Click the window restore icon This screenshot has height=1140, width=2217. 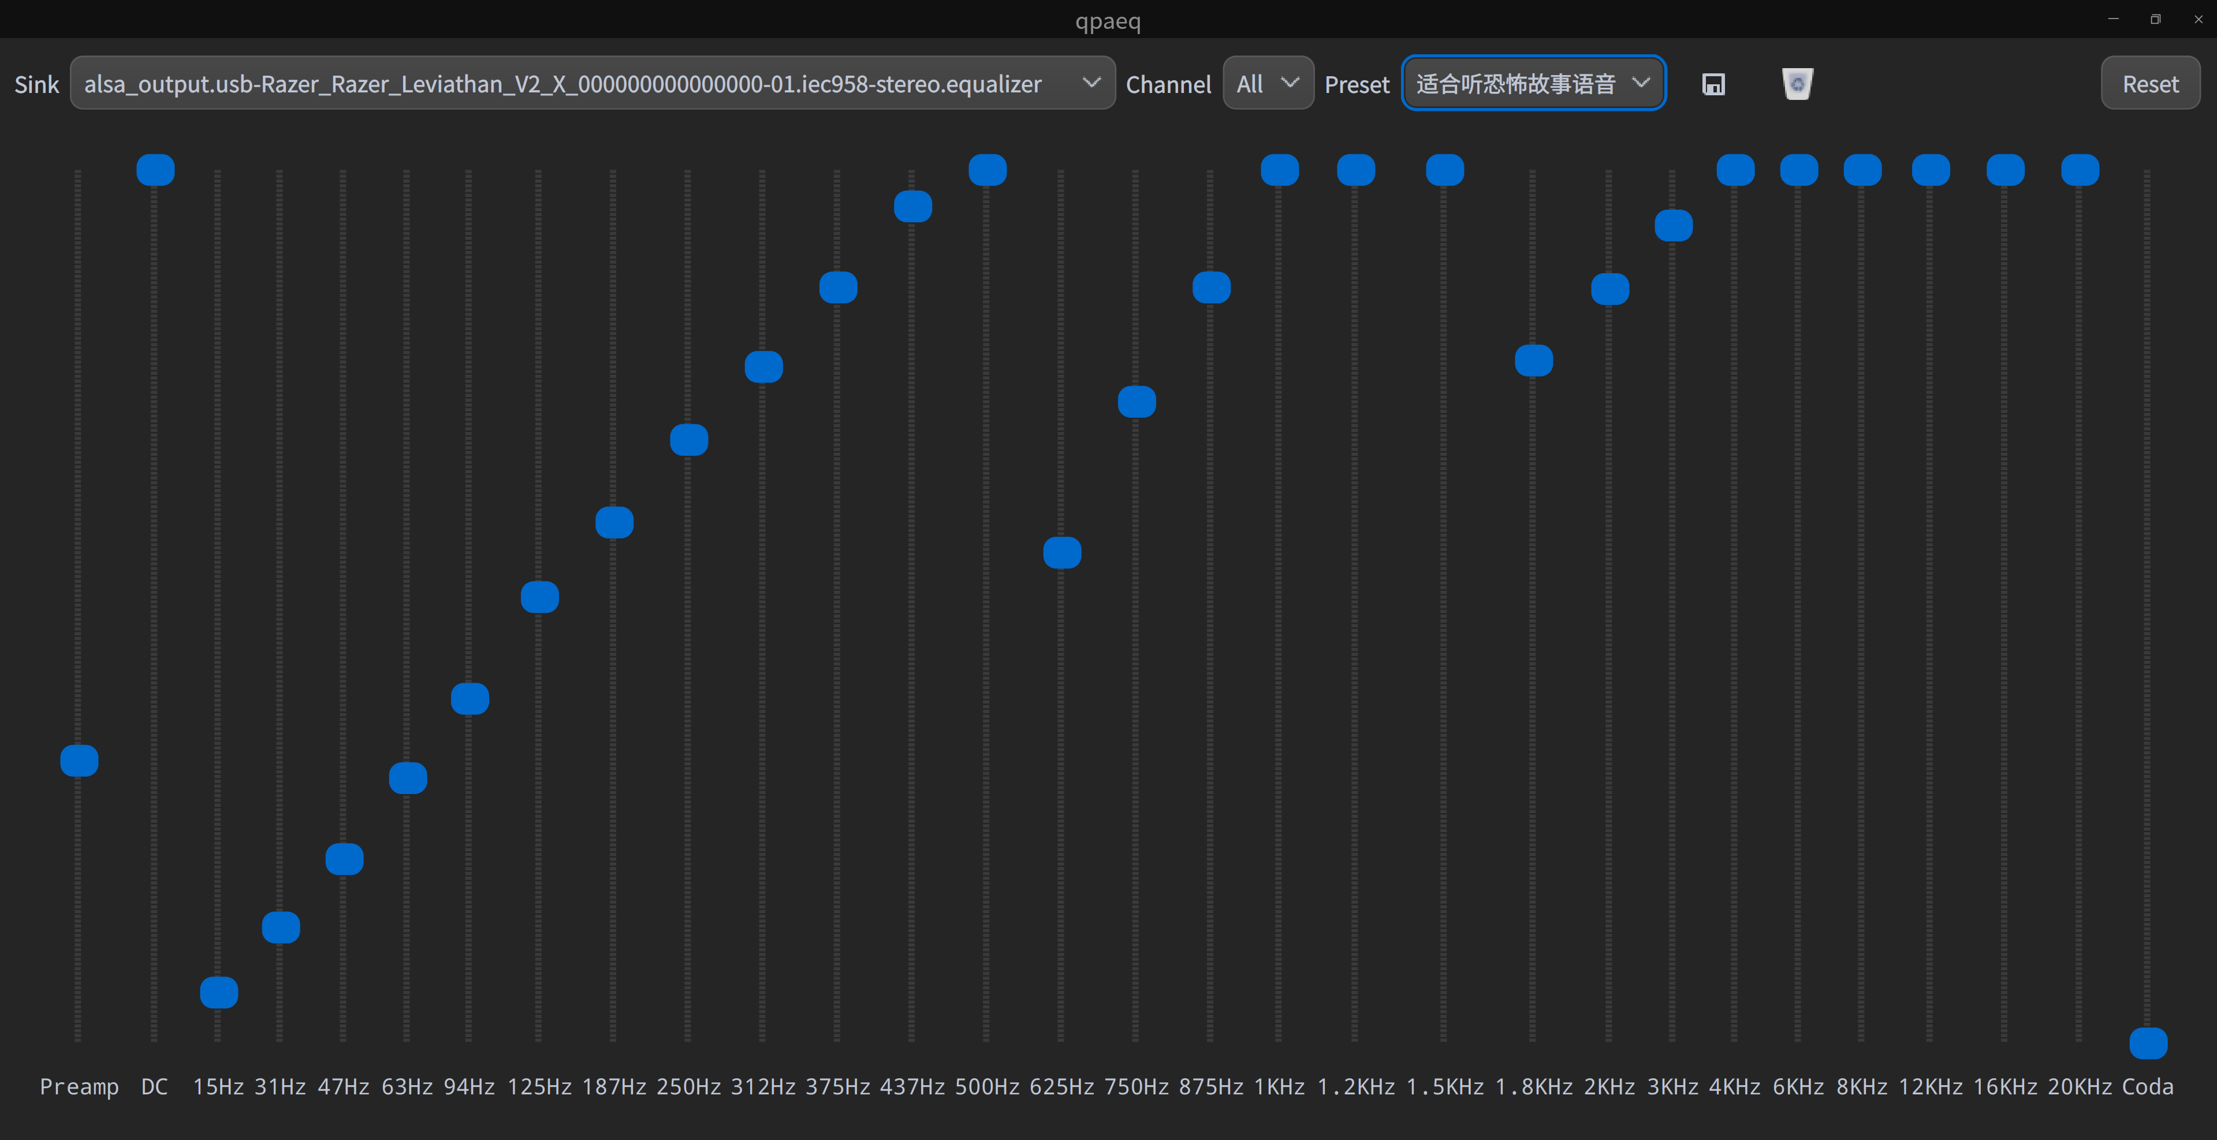point(2155,19)
